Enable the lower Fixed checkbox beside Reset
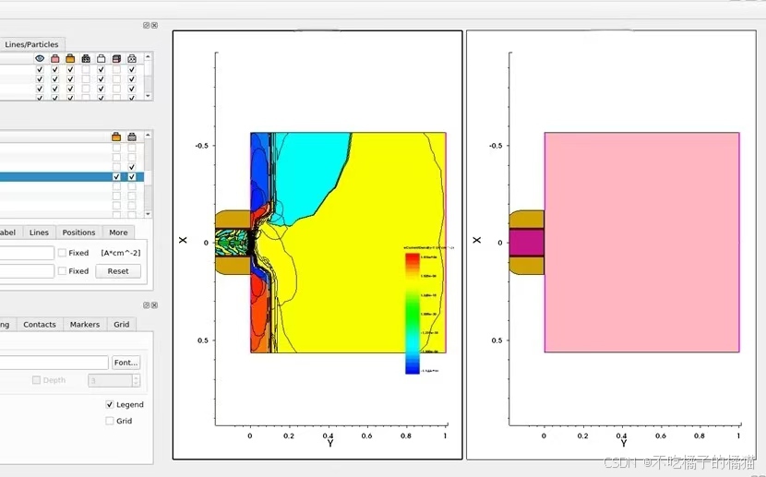This screenshot has height=477, width=766. (x=62, y=270)
